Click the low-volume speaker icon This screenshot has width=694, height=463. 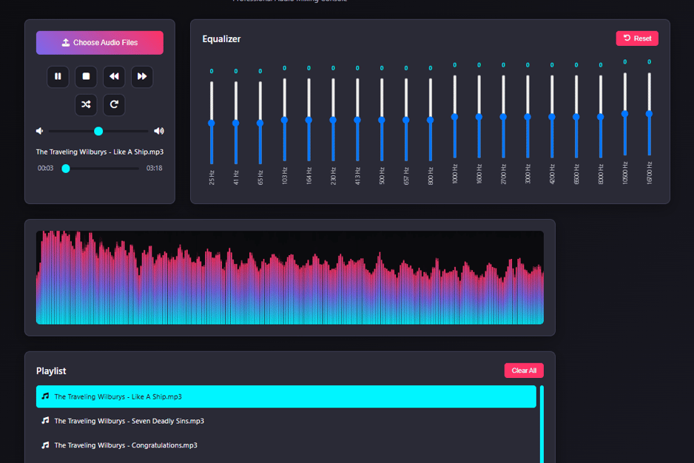[x=40, y=131]
